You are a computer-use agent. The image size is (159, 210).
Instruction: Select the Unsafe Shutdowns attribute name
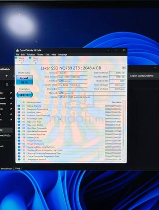[x=35, y=144]
